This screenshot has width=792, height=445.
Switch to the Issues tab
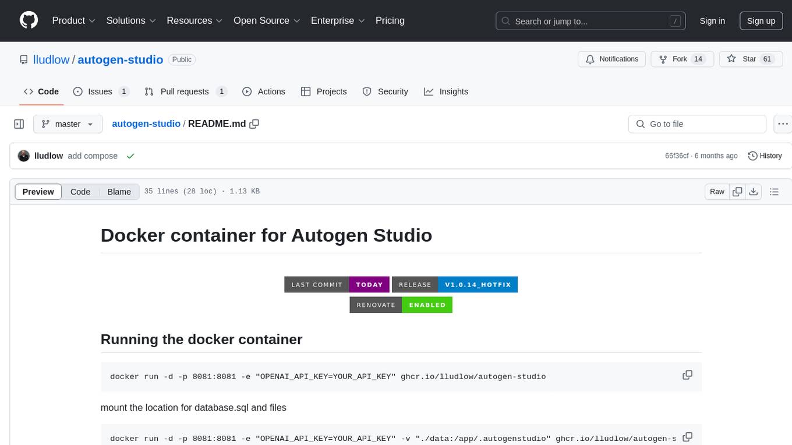pyautogui.click(x=101, y=91)
